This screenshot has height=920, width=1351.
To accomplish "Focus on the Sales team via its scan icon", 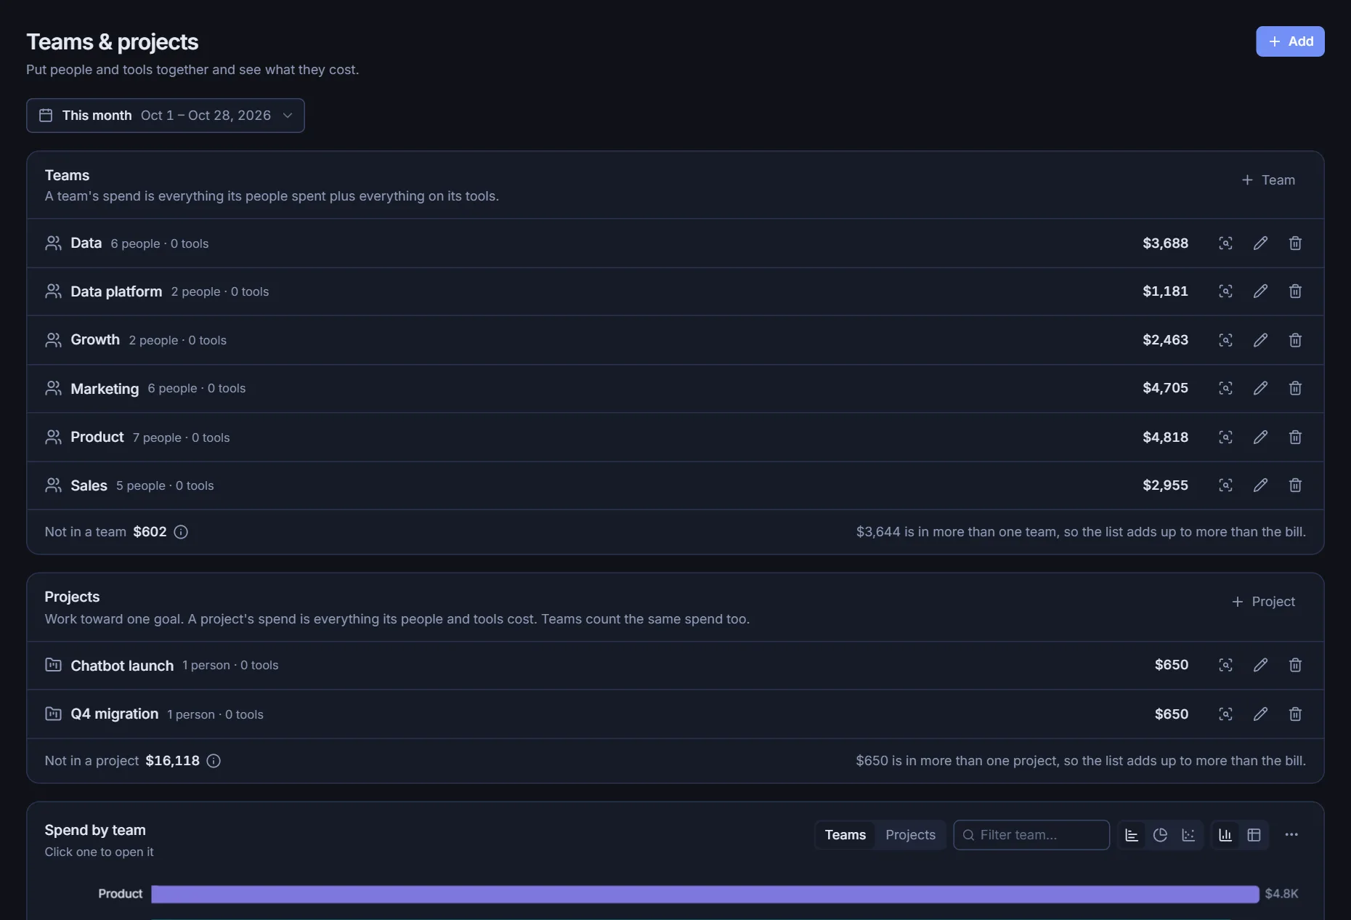I will click(x=1225, y=485).
